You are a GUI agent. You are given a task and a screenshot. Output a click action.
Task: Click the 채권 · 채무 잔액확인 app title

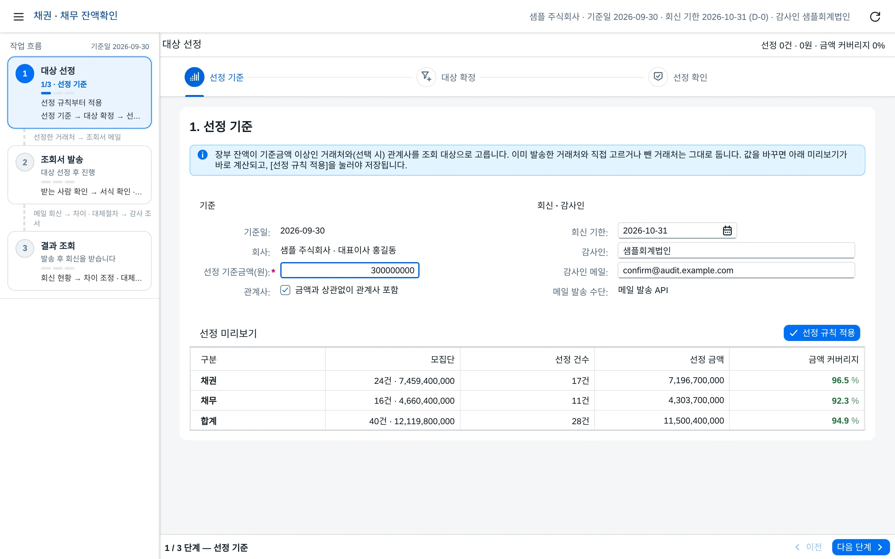(76, 16)
